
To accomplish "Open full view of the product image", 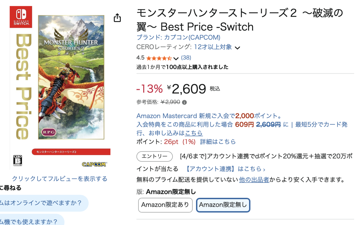I will [x=60, y=179].
